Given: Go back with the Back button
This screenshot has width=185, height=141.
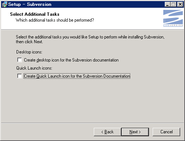Looking at the screenshot, I should [x=107, y=132].
